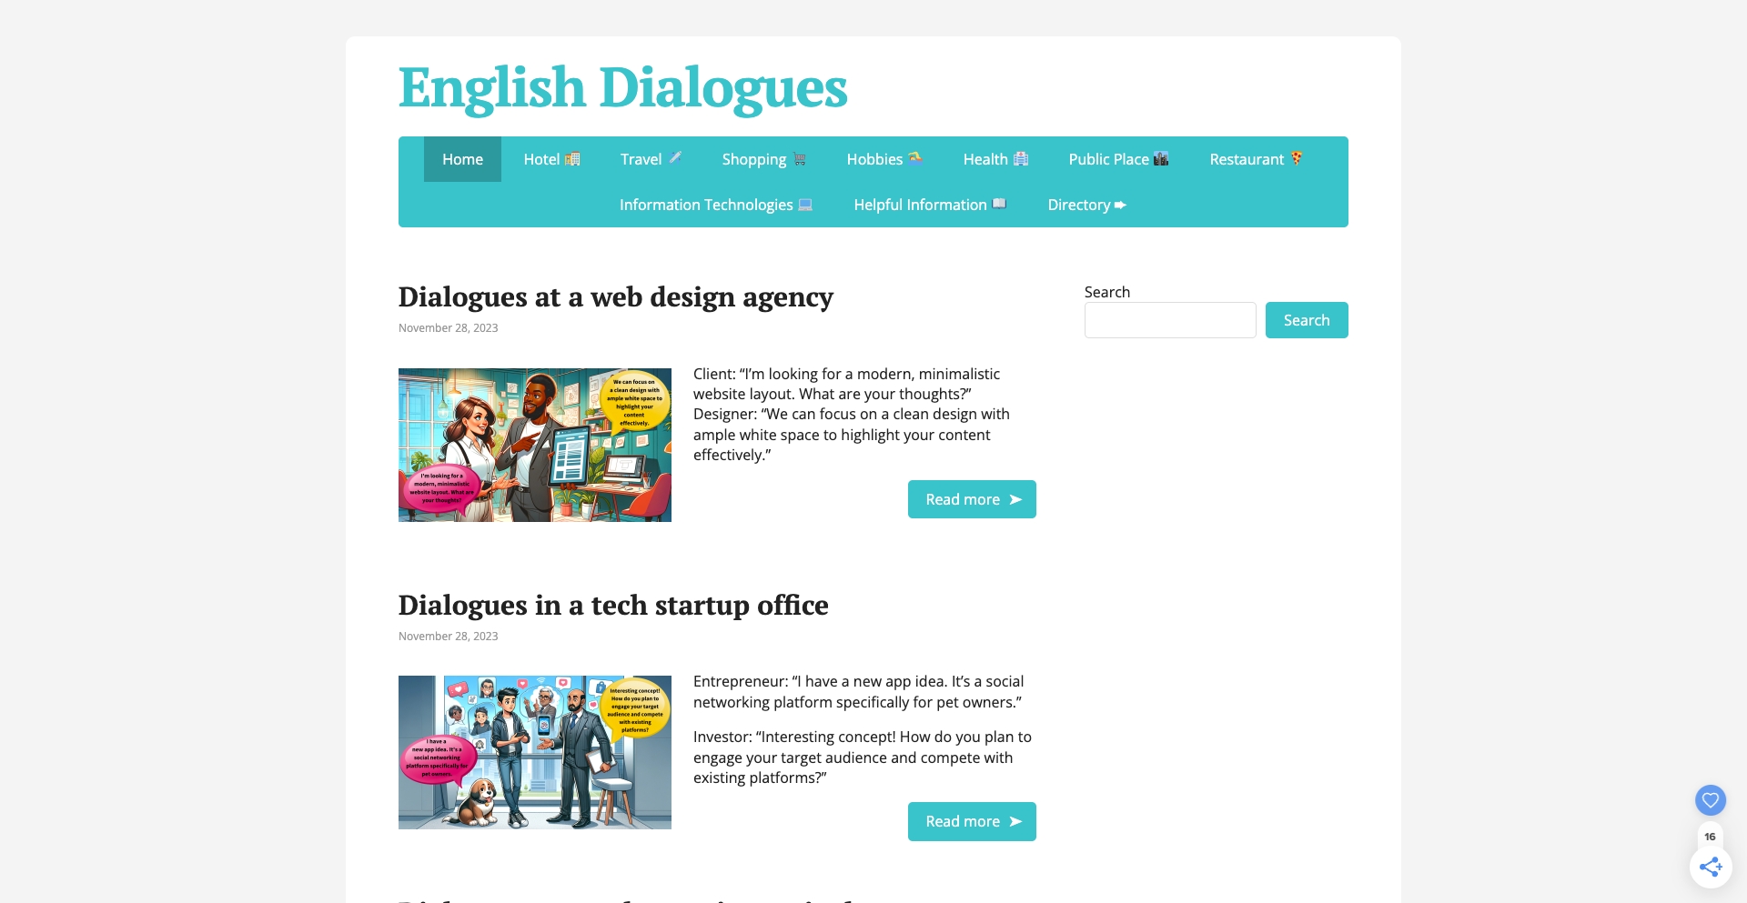Like the page via the heart icon

(1711, 800)
